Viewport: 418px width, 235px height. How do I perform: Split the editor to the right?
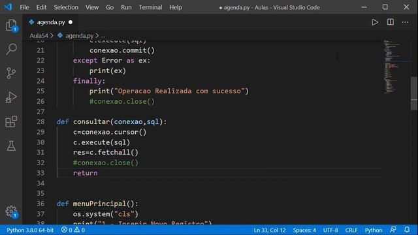pyautogui.click(x=391, y=22)
